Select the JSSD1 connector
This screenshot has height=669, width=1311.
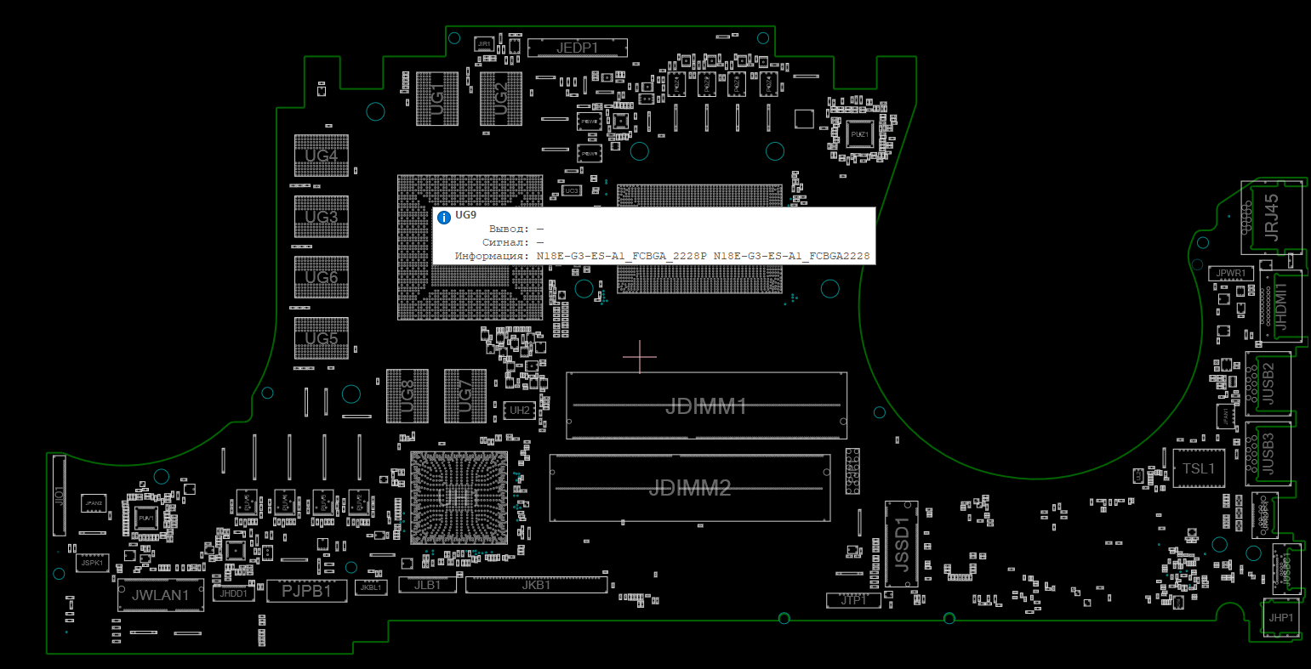(x=901, y=544)
